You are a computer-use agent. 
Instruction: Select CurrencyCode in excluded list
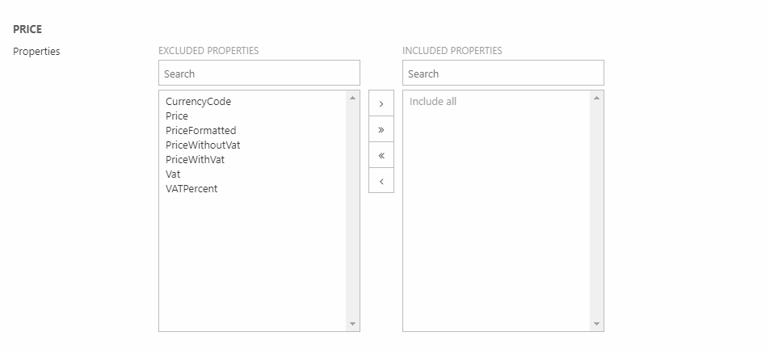pyautogui.click(x=198, y=102)
